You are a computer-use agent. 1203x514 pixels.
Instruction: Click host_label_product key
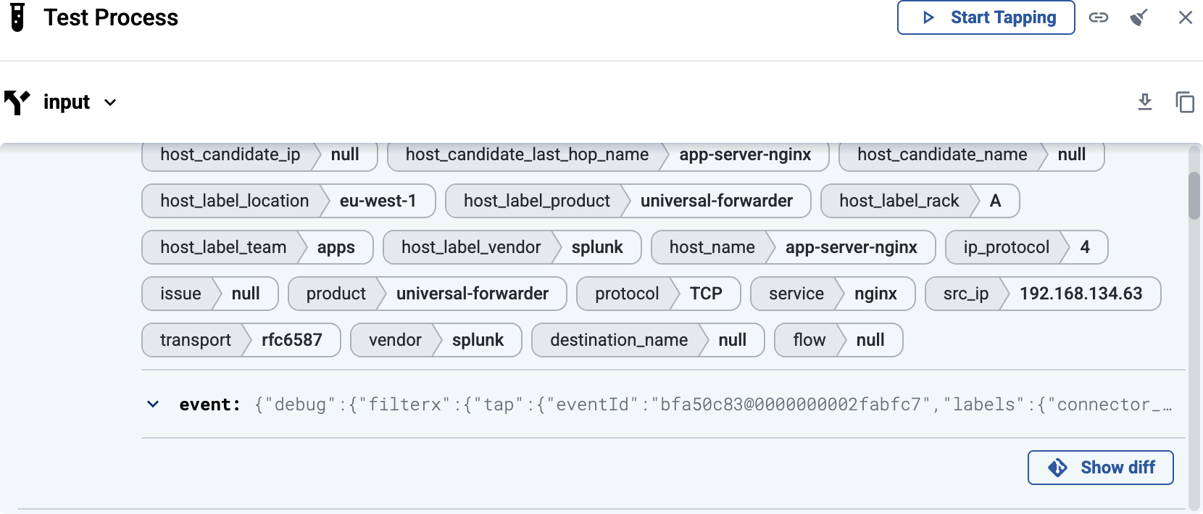click(x=536, y=201)
